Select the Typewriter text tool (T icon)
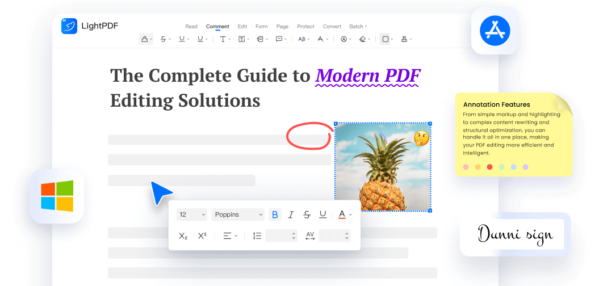Viewport: 595px width, 286px height. pos(223,39)
